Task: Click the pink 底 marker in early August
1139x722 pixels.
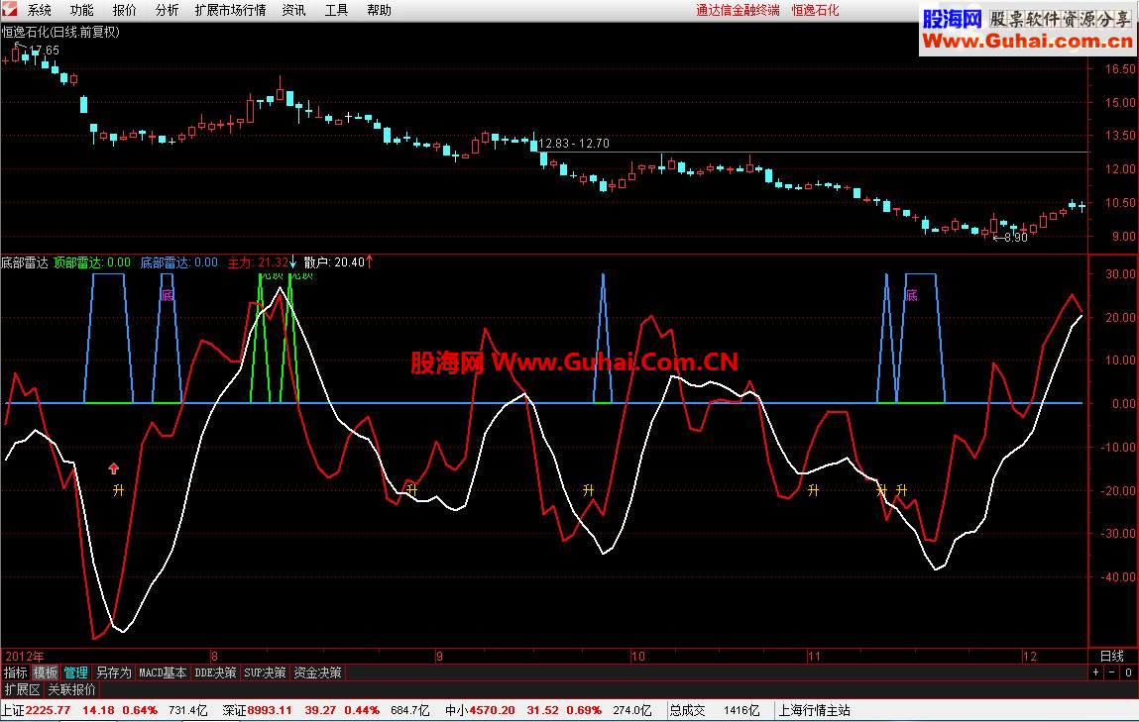Action: pyautogui.click(x=168, y=294)
